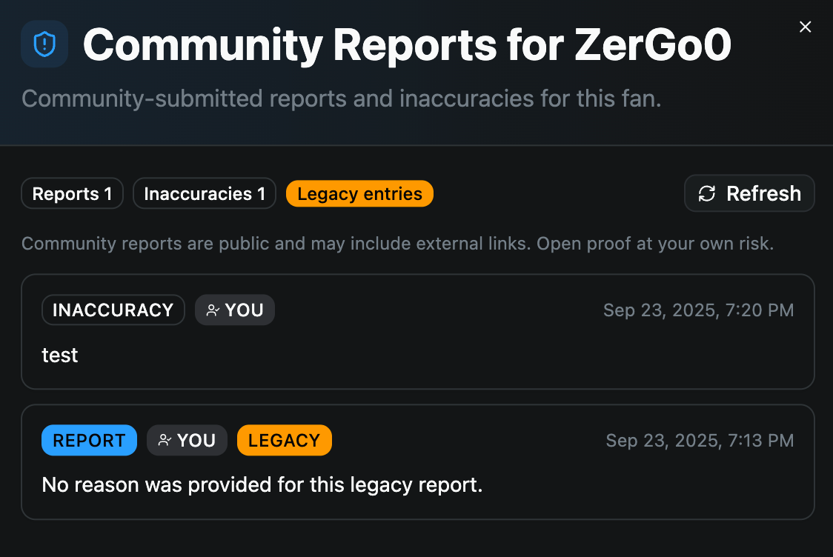Click the "No reason was provided" report text

pos(262,485)
